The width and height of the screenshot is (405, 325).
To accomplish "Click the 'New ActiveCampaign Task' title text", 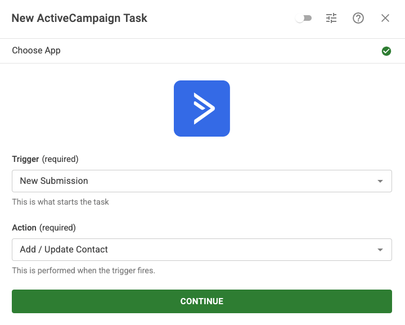I will pyautogui.click(x=79, y=19).
